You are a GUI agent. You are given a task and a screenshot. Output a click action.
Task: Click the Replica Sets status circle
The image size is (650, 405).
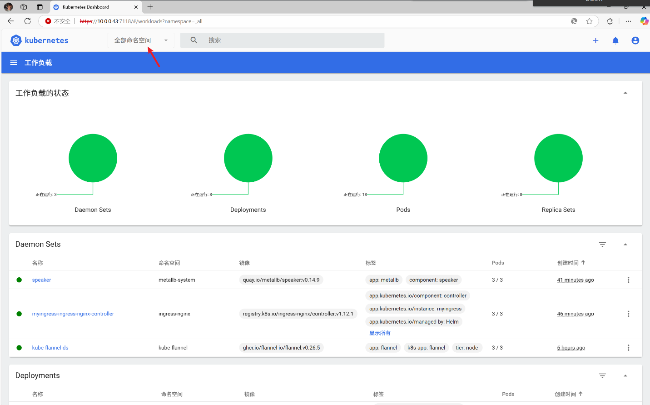pyautogui.click(x=558, y=158)
